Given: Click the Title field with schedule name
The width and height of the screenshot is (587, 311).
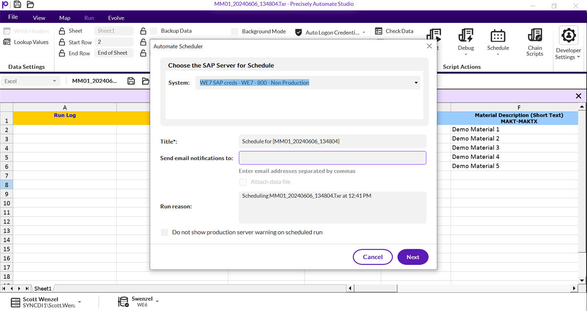Looking at the screenshot, I should click(x=333, y=141).
